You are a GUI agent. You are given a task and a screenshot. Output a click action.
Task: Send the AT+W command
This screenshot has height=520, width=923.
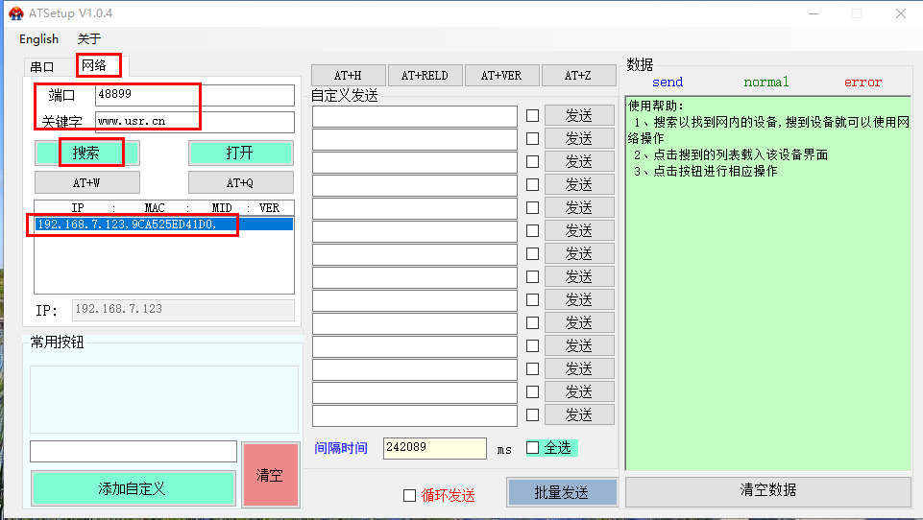[86, 182]
